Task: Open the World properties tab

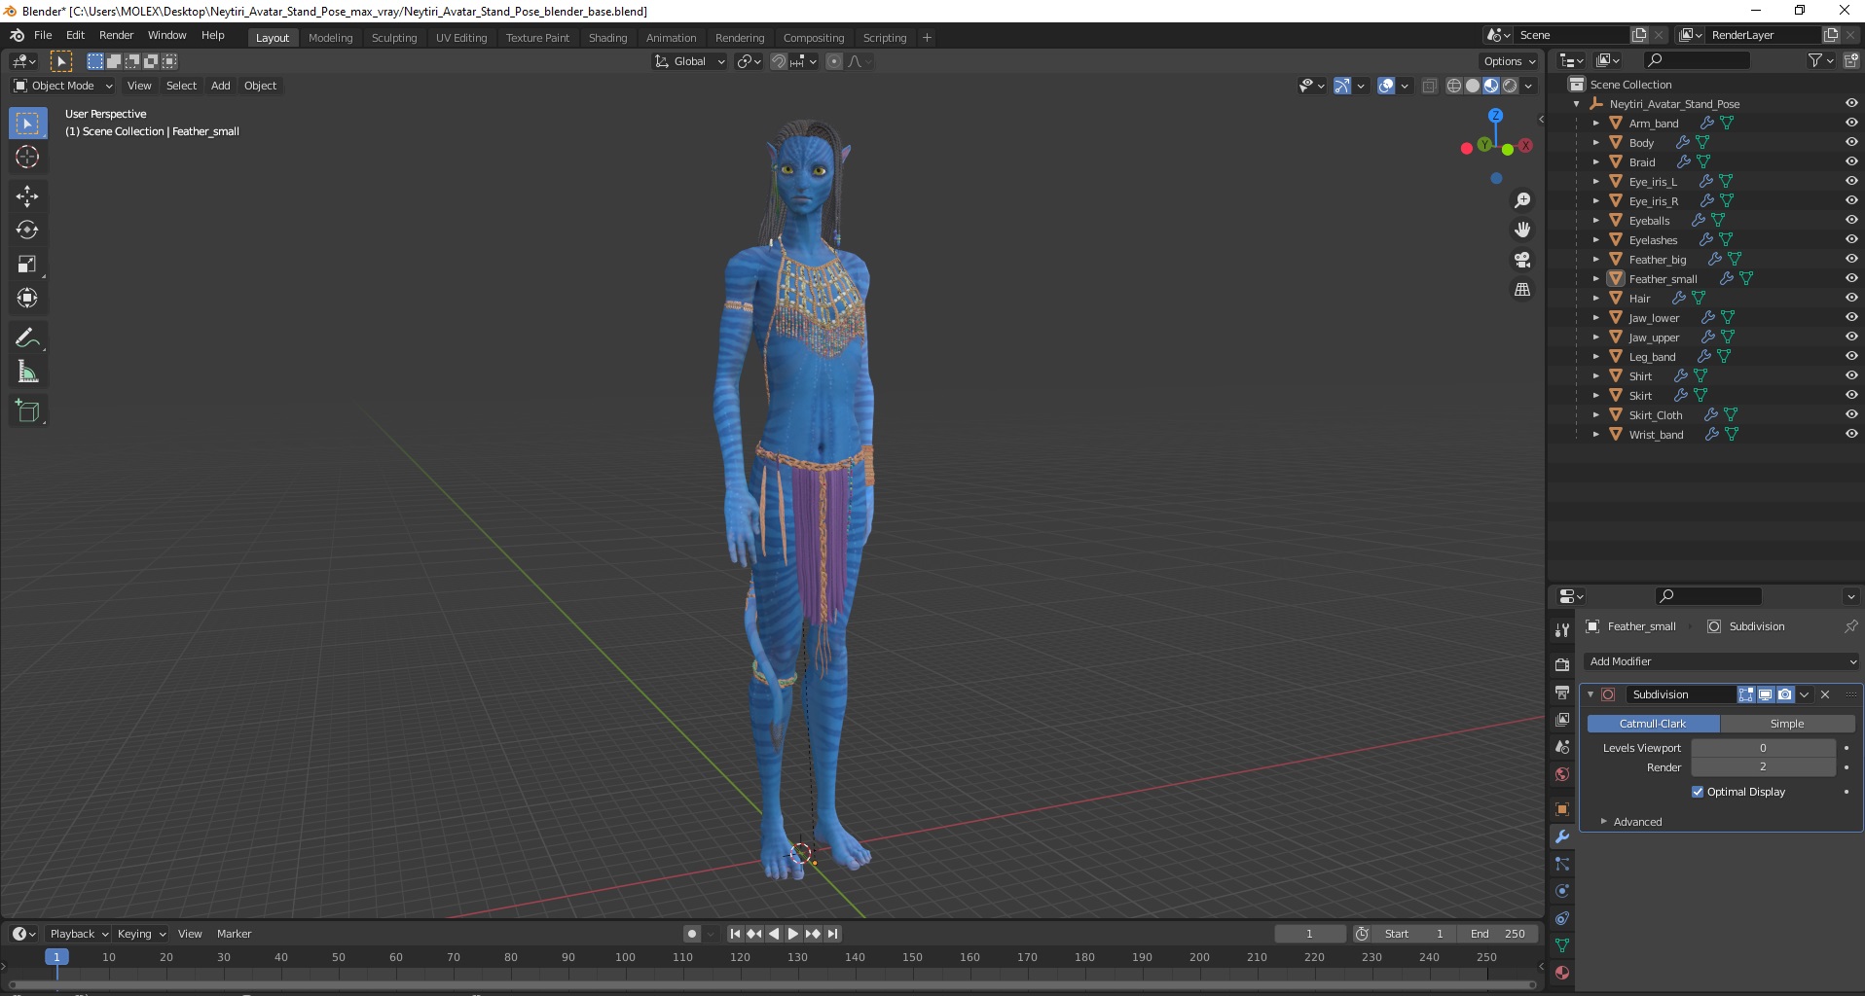Action: click(x=1562, y=774)
